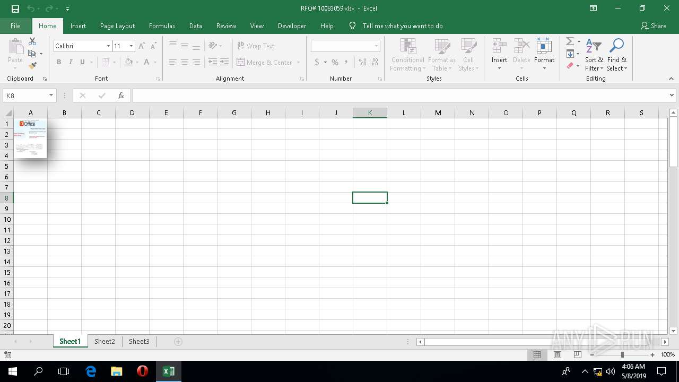Click the AutoSum sigma icon

(570, 41)
